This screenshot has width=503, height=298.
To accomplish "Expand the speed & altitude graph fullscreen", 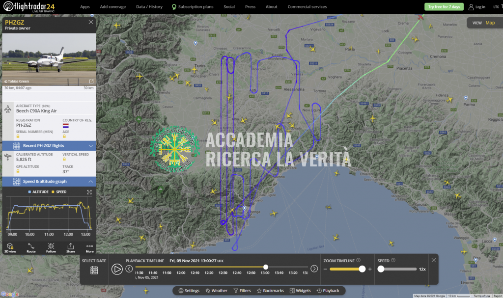I will coord(90,192).
